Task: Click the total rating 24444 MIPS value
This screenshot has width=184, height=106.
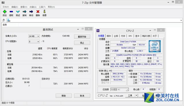Action: coord(83,83)
